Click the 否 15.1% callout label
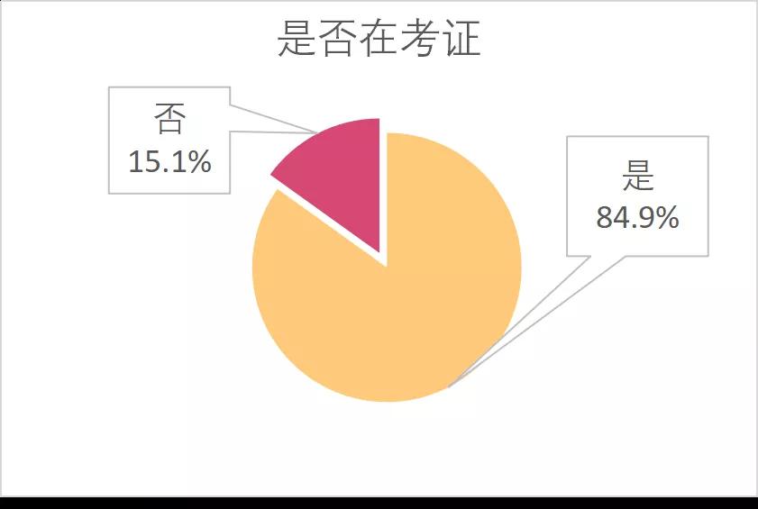758x509 pixels. pyautogui.click(x=169, y=141)
